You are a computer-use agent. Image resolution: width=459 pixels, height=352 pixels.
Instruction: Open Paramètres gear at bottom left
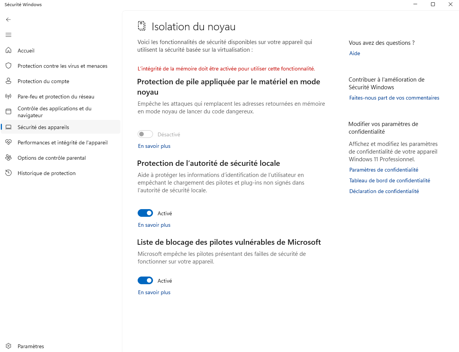tap(8, 346)
